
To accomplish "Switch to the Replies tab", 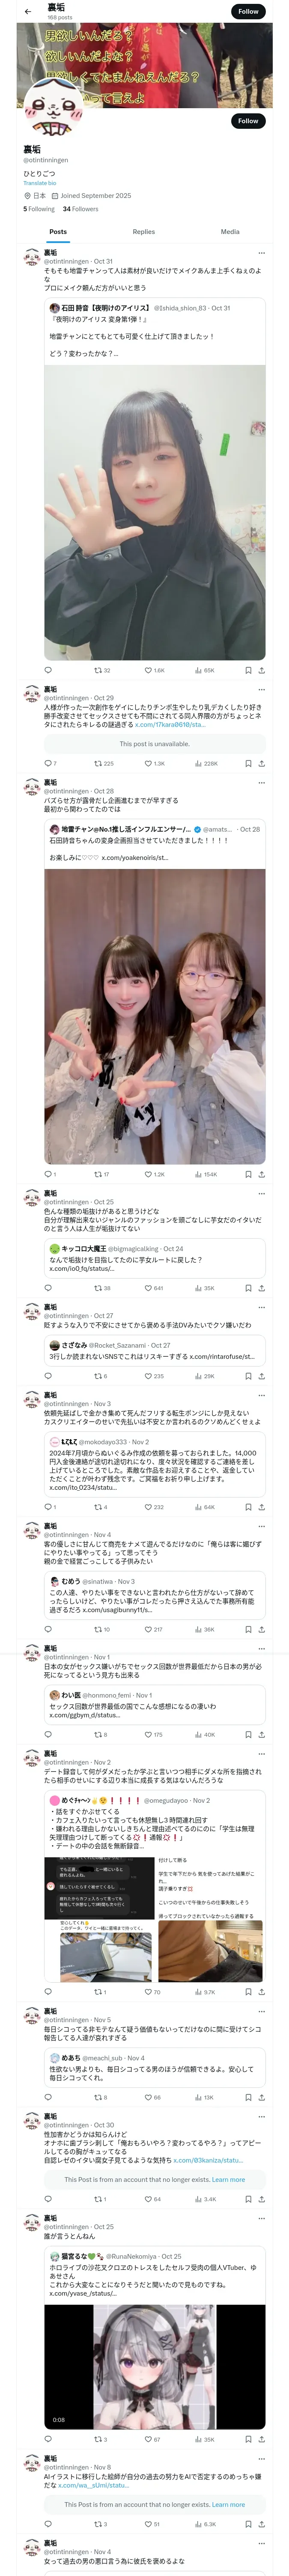I will click(143, 231).
